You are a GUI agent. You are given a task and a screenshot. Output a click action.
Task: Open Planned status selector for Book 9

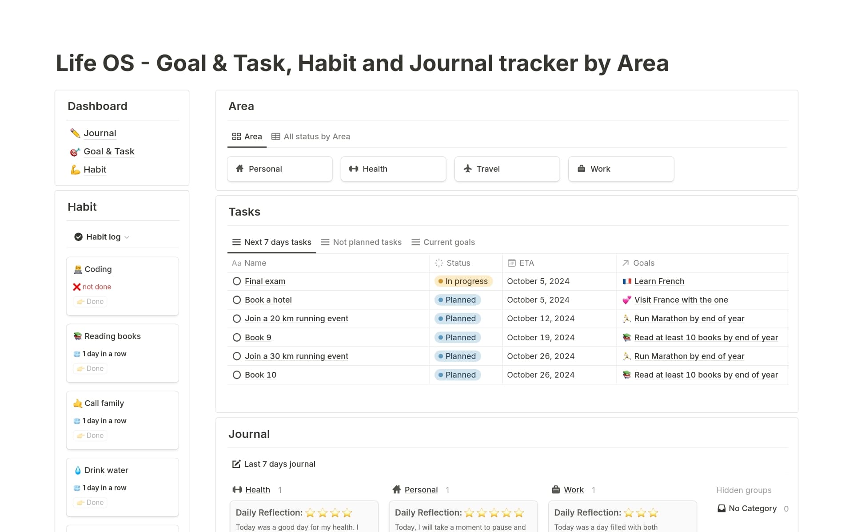point(458,338)
